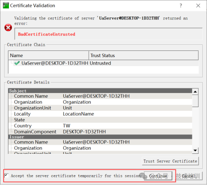Collapse the Subject section header
The height and width of the screenshot is (185, 207).
click(100, 91)
